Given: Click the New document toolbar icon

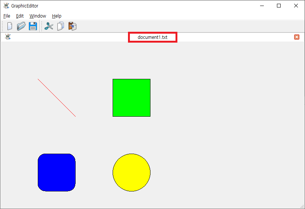Looking at the screenshot, I should click(9, 26).
